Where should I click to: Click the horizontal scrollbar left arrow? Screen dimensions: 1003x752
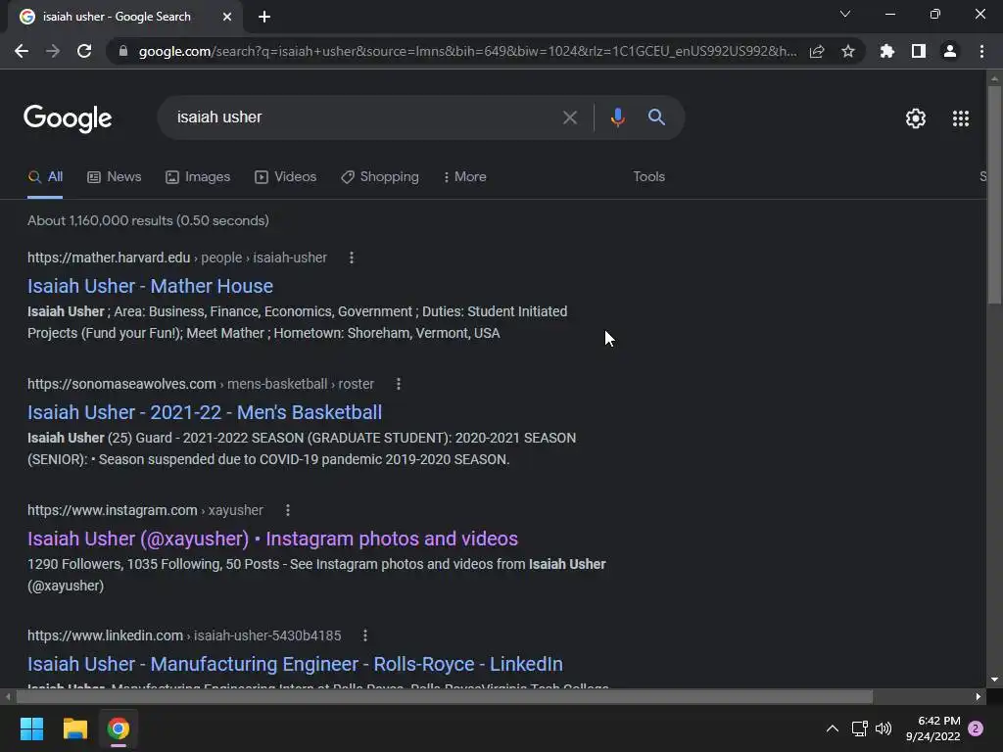coord(8,696)
